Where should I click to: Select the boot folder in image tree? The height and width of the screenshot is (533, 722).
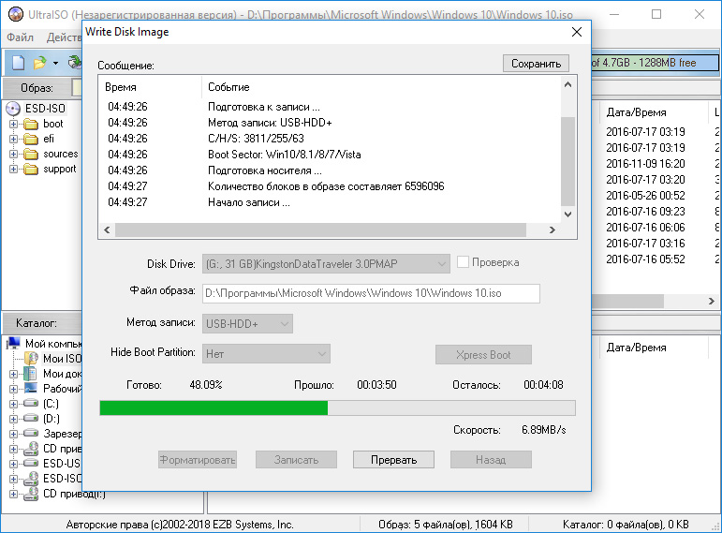31,125
